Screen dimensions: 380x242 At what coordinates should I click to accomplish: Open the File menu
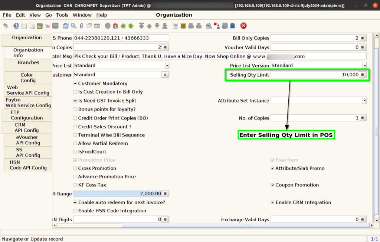pos(7,15)
